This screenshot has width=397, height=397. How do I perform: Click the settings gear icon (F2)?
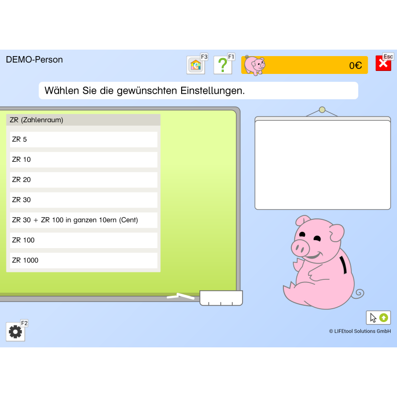coord(15,331)
